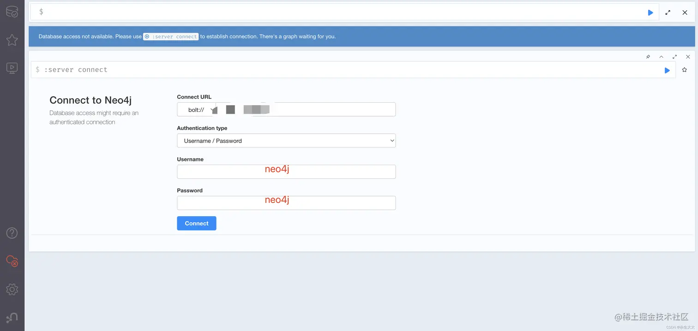
Task: Click the Connect to Neo4j heading
Action: coord(90,100)
